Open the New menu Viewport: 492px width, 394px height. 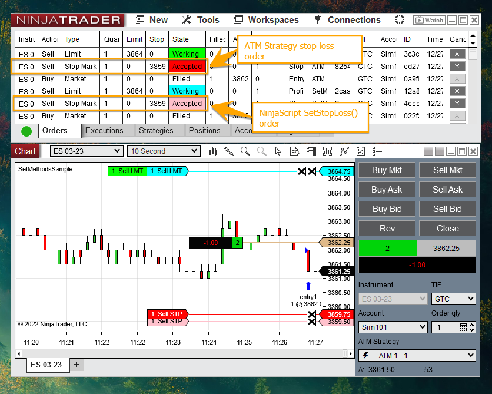coord(152,20)
